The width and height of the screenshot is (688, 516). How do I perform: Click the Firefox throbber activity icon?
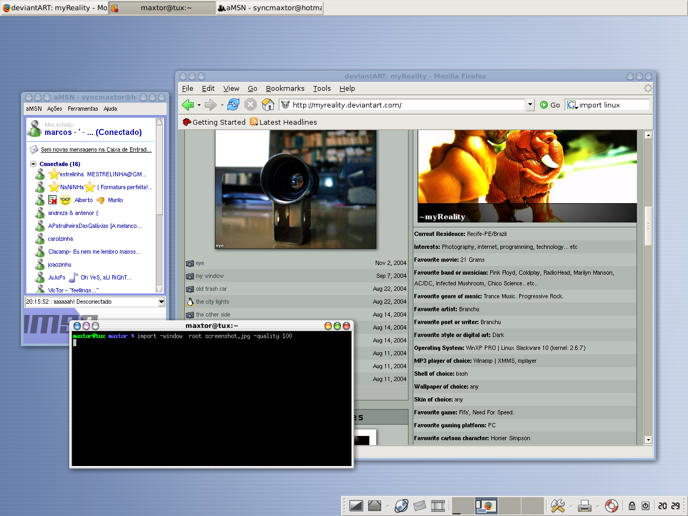click(648, 88)
